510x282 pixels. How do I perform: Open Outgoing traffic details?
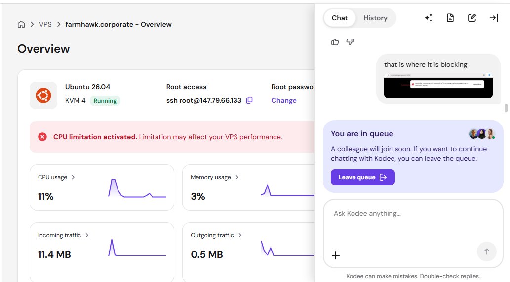click(216, 235)
